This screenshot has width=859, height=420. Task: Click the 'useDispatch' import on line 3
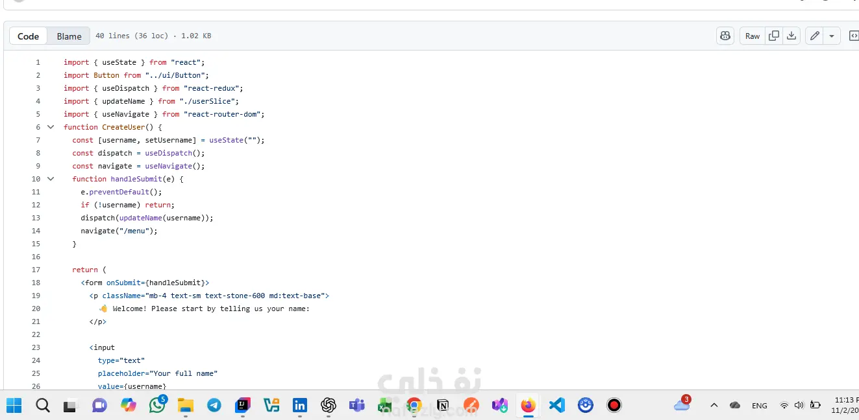tap(125, 88)
